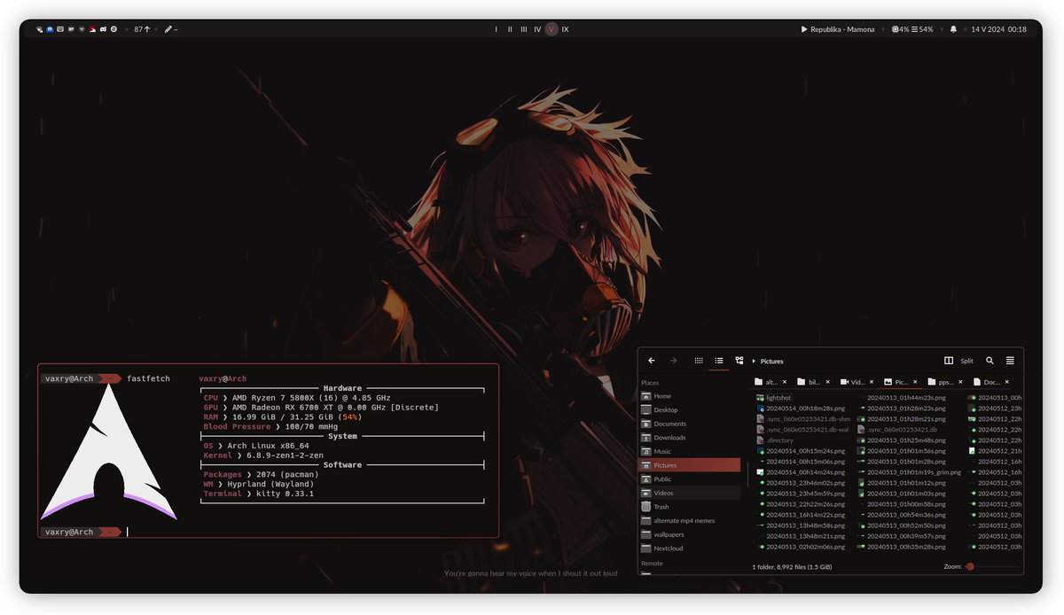This screenshot has width=1064, height=615.
Task: Select file 20240514_00h15m24s.png
Action: click(801, 450)
